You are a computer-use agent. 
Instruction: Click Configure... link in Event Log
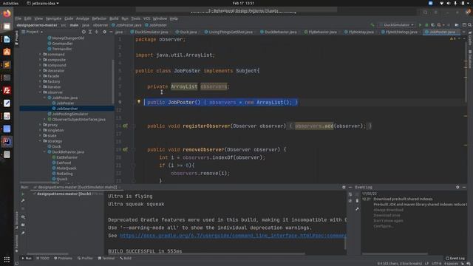click(x=384, y=226)
